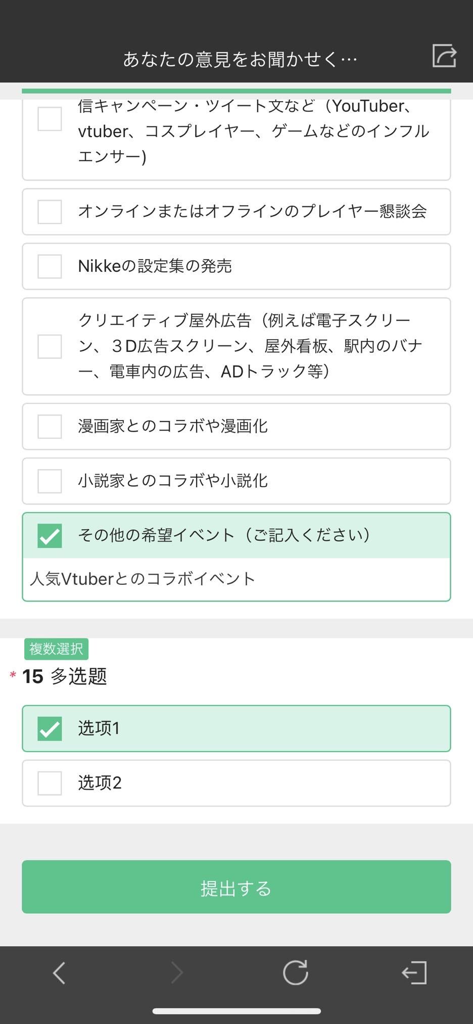Tap the 複数選択 tag label
The width and height of the screenshot is (473, 1024).
[56, 649]
